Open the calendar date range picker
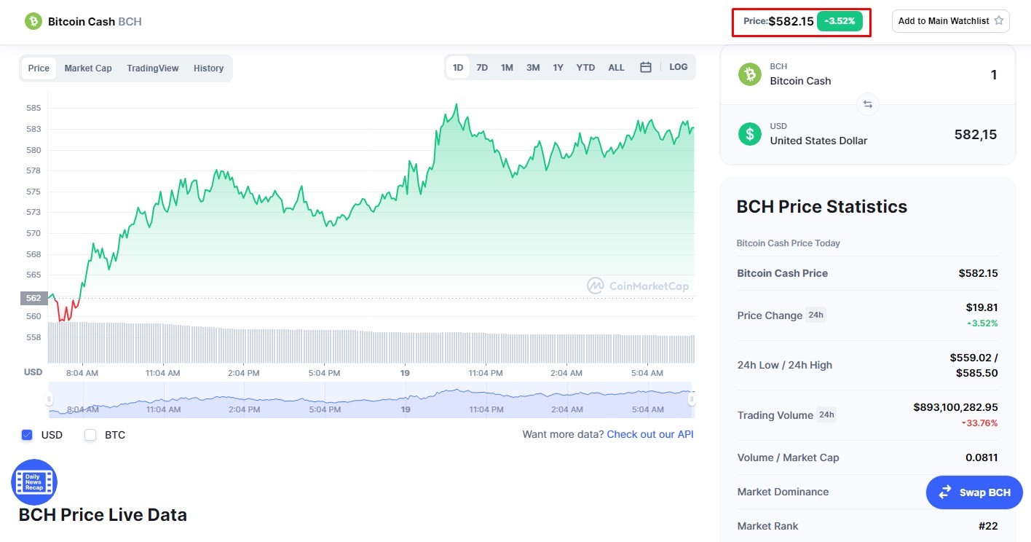The image size is (1031, 542). pos(645,67)
